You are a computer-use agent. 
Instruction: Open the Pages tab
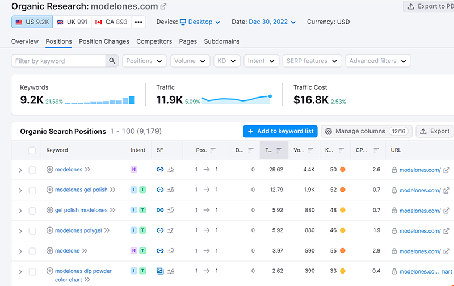click(188, 41)
